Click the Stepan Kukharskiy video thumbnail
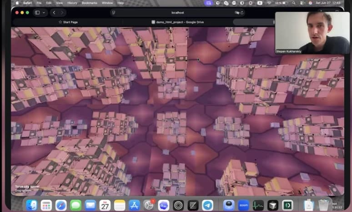The height and width of the screenshot is (212, 352). tap(312, 33)
